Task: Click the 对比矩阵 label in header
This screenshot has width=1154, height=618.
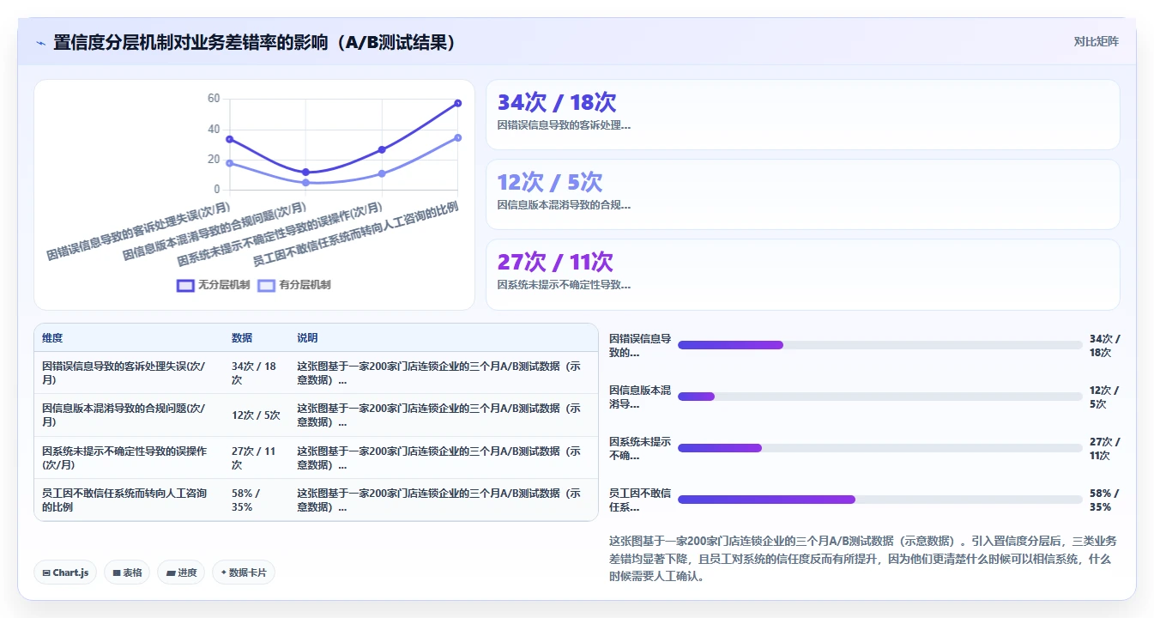Action: 1096,41
